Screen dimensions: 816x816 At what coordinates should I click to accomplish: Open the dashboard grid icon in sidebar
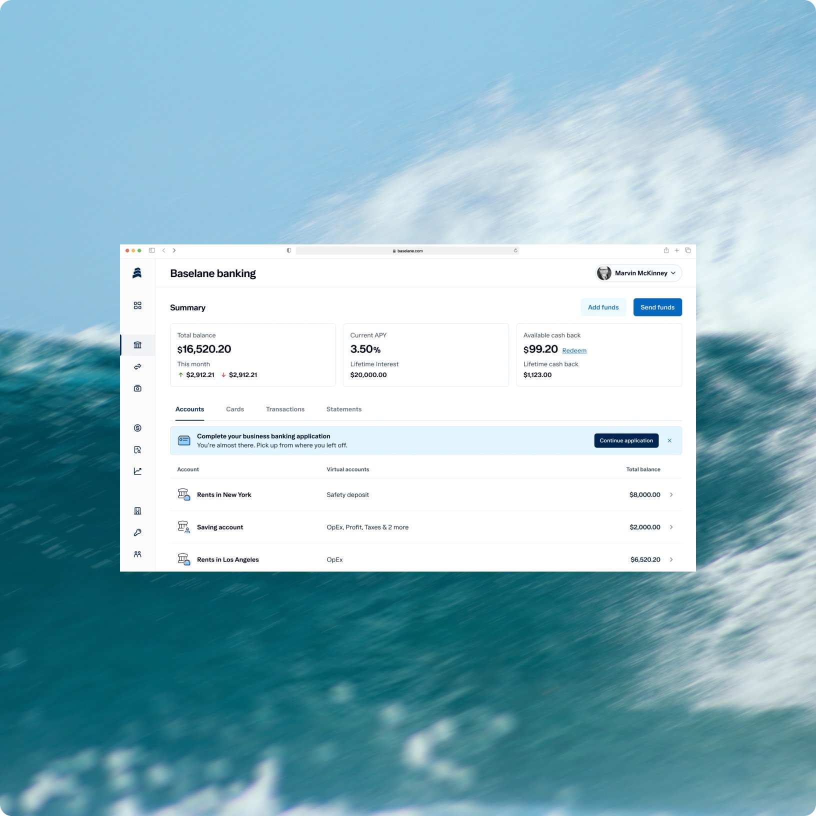coord(137,305)
